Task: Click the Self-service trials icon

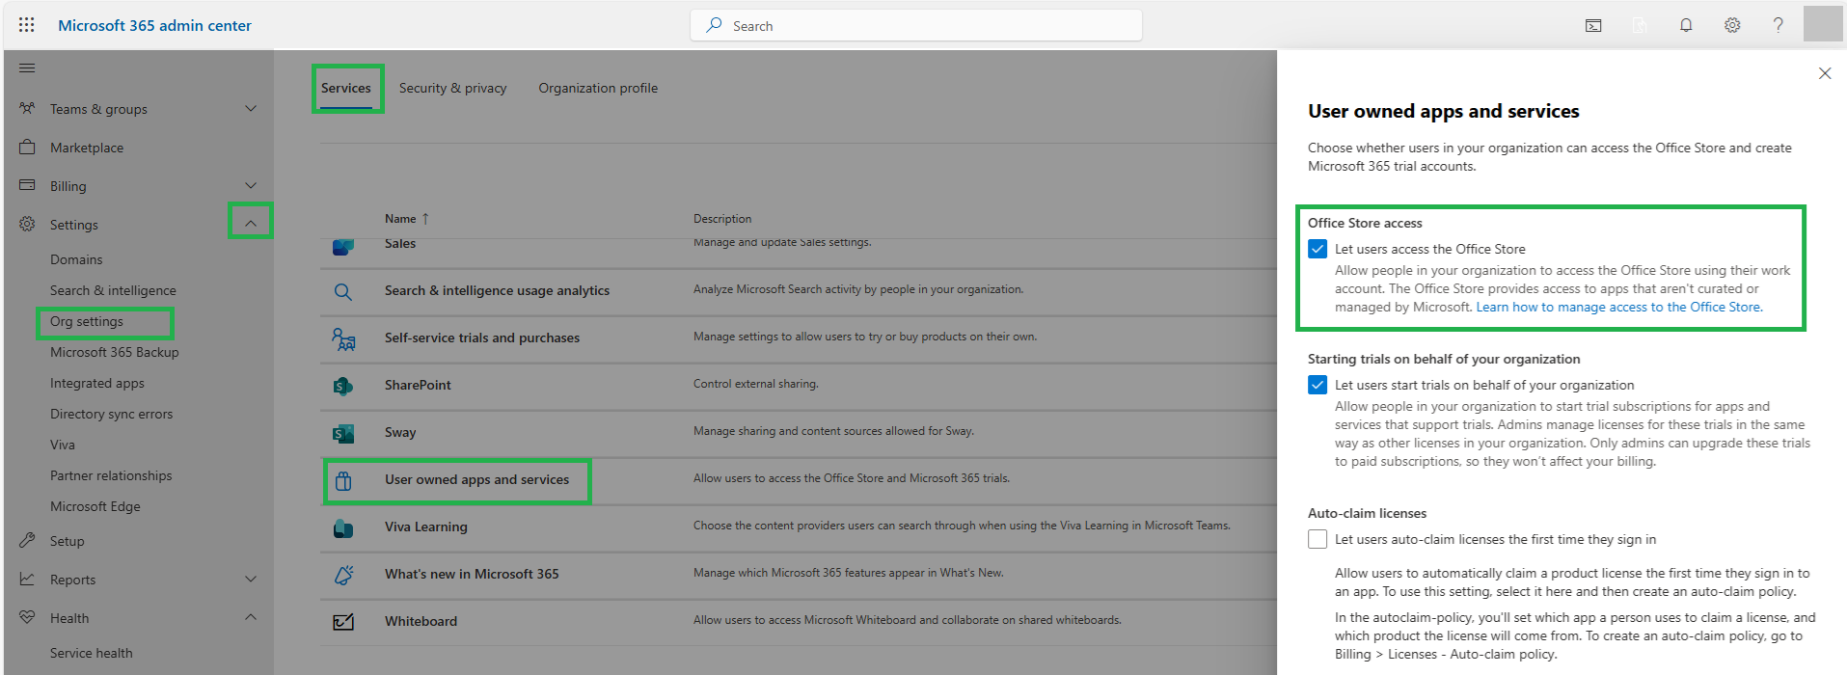Action: pyautogui.click(x=343, y=338)
